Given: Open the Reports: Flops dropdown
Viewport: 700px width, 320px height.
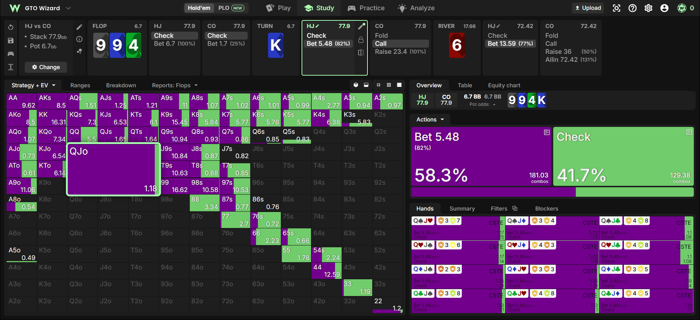Looking at the screenshot, I should [175, 85].
